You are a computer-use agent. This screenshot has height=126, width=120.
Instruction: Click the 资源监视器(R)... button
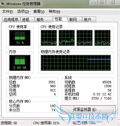point(88,109)
